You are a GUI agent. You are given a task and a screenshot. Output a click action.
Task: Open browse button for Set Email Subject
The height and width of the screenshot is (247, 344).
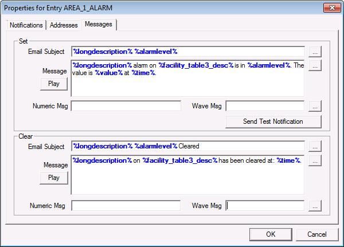pyautogui.click(x=315, y=52)
